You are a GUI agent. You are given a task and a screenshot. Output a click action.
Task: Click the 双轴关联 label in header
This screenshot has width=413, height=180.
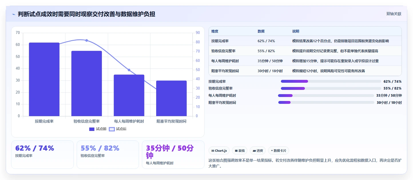click(x=394, y=14)
